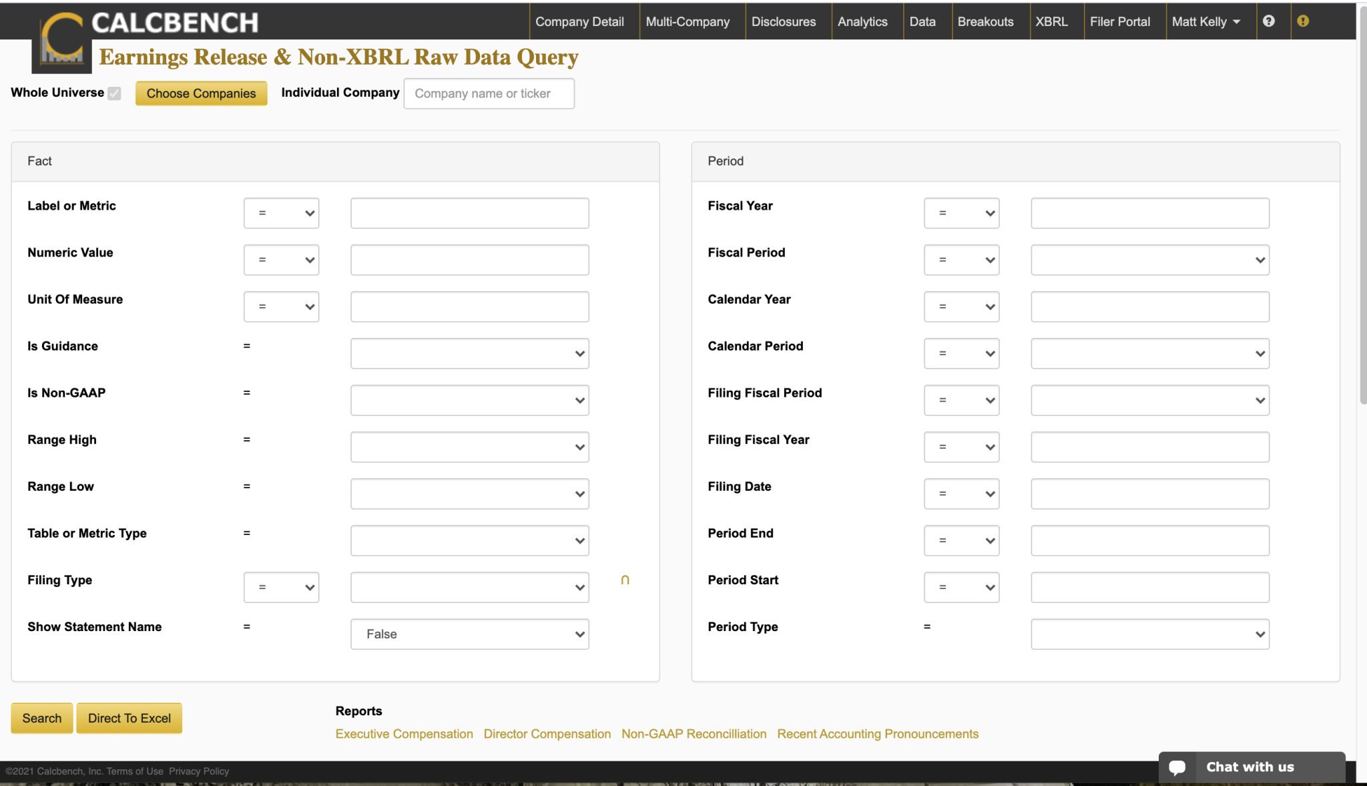Click the yellow alert exclamation icon
The height and width of the screenshot is (786, 1367).
1302,21
